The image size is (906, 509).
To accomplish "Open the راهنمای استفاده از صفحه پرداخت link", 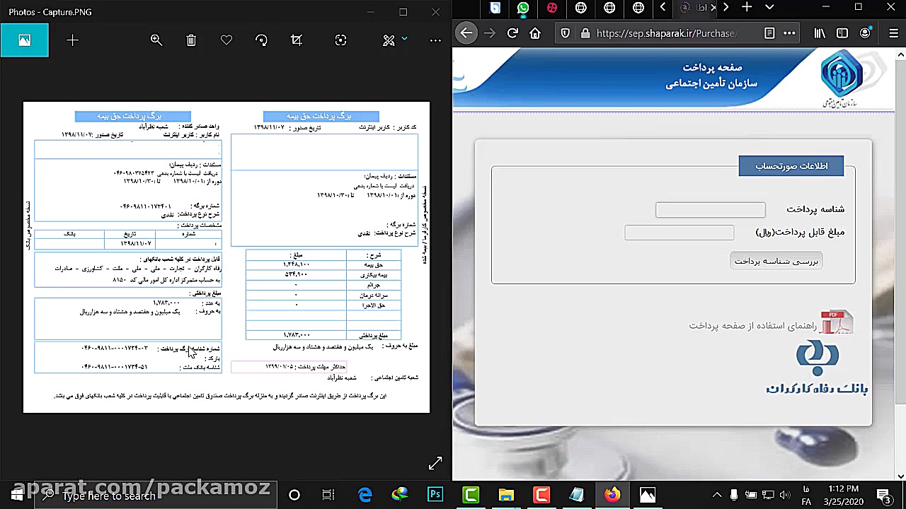I will pos(752,326).
